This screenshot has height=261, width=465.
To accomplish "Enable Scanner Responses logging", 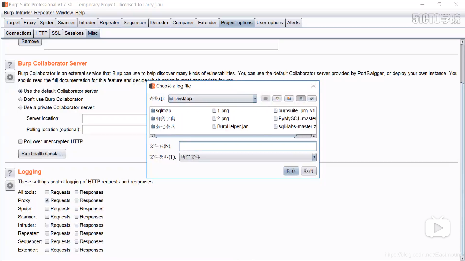I will click(x=76, y=217).
